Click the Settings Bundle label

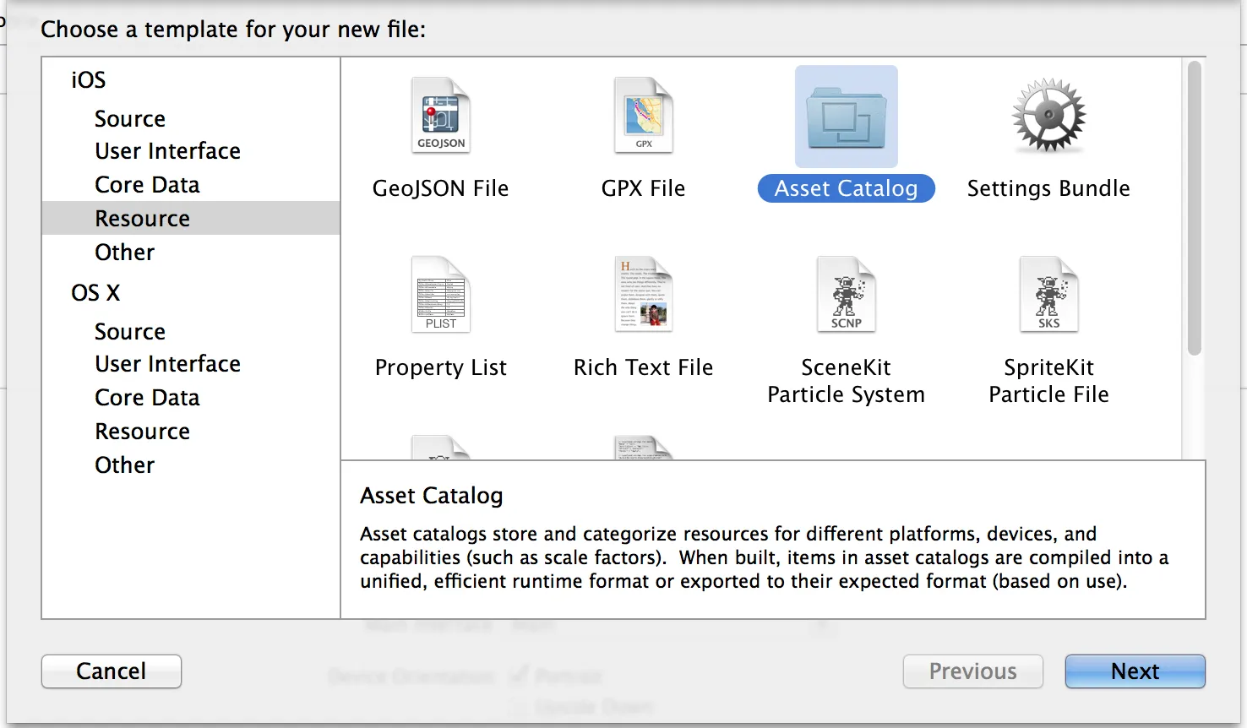[1048, 188]
